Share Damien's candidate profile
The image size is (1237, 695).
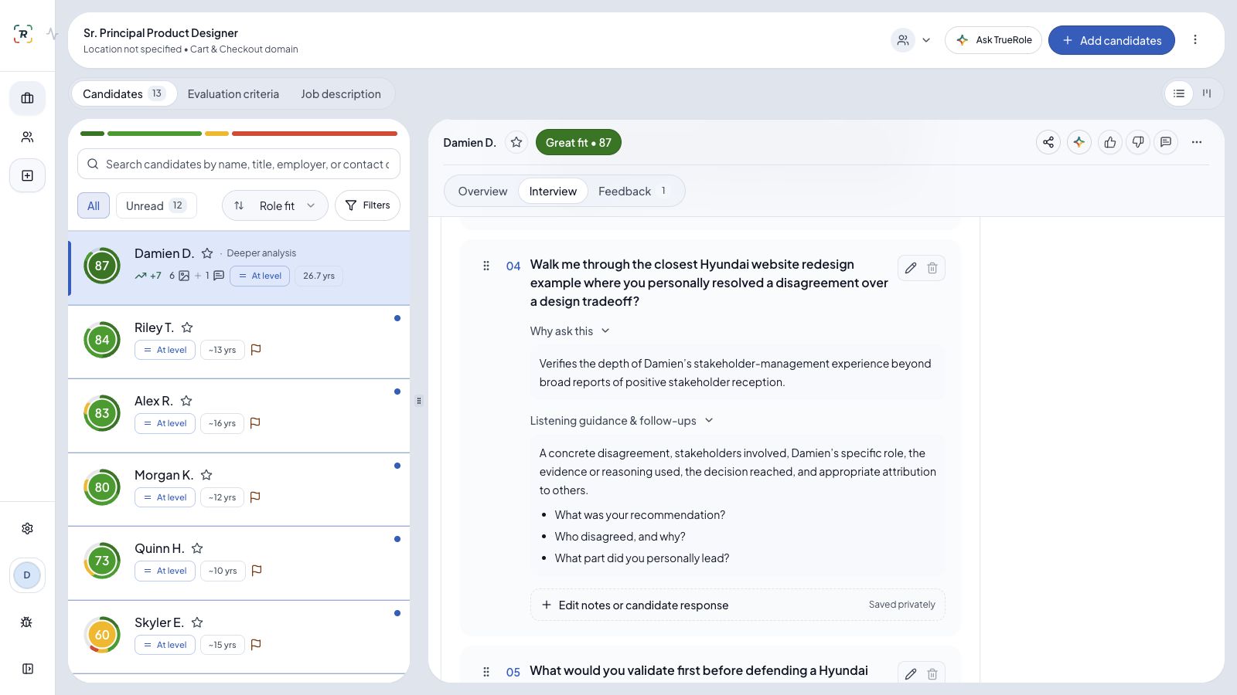click(x=1048, y=142)
